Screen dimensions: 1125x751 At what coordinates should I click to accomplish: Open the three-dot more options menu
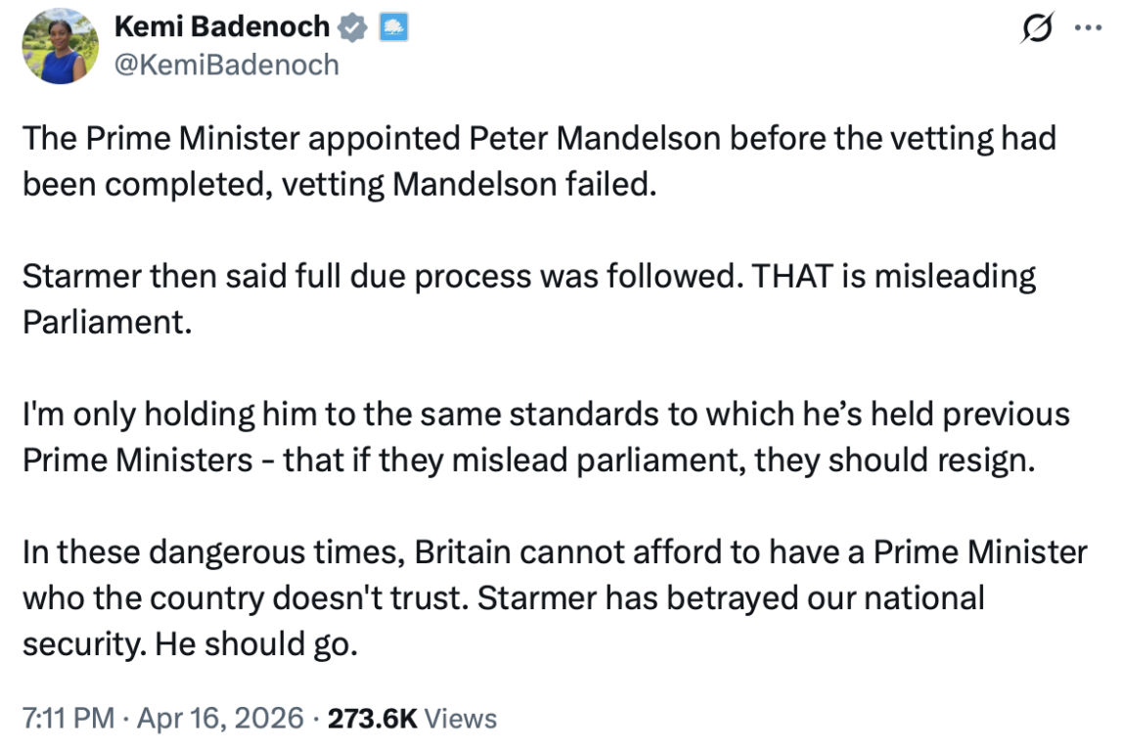[x=1087, y=28]
